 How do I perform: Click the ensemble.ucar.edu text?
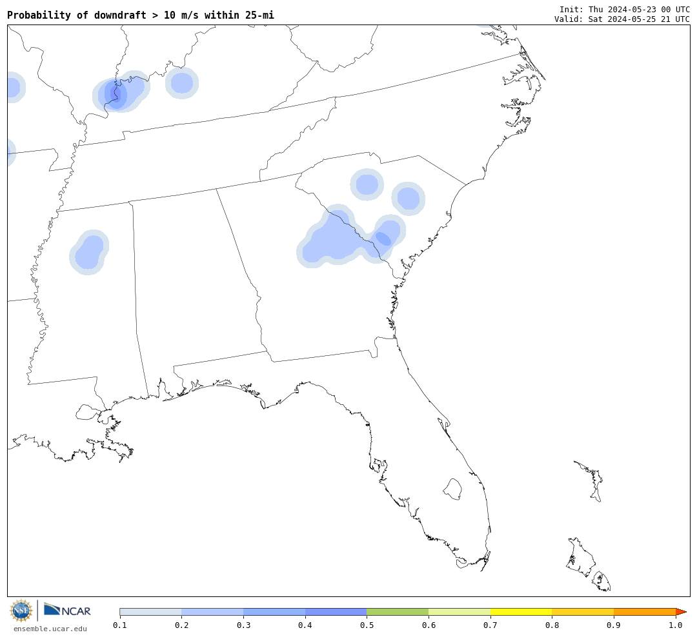[50, 629]
